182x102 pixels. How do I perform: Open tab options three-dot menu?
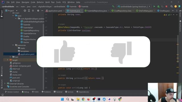point(177,11)
